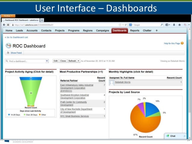Screen dimensions: 192x144
Task: Click the orange help question mark icon
Action: 182,43
